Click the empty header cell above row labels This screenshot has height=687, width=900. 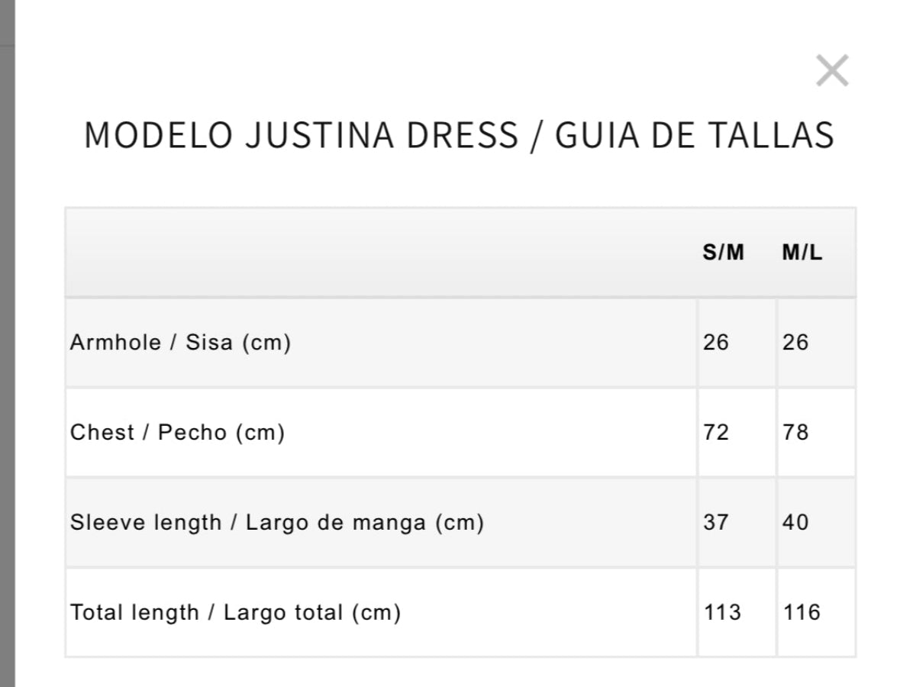[381, 253]
